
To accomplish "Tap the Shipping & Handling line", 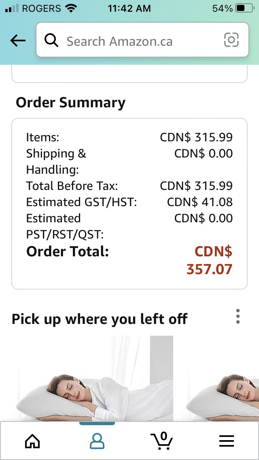I will click(x=129, y=161).
